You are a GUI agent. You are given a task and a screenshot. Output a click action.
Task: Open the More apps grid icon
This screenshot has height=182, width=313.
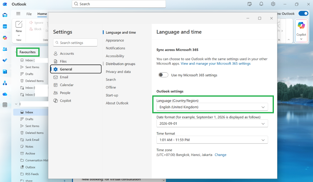click(x=5, y=105)
